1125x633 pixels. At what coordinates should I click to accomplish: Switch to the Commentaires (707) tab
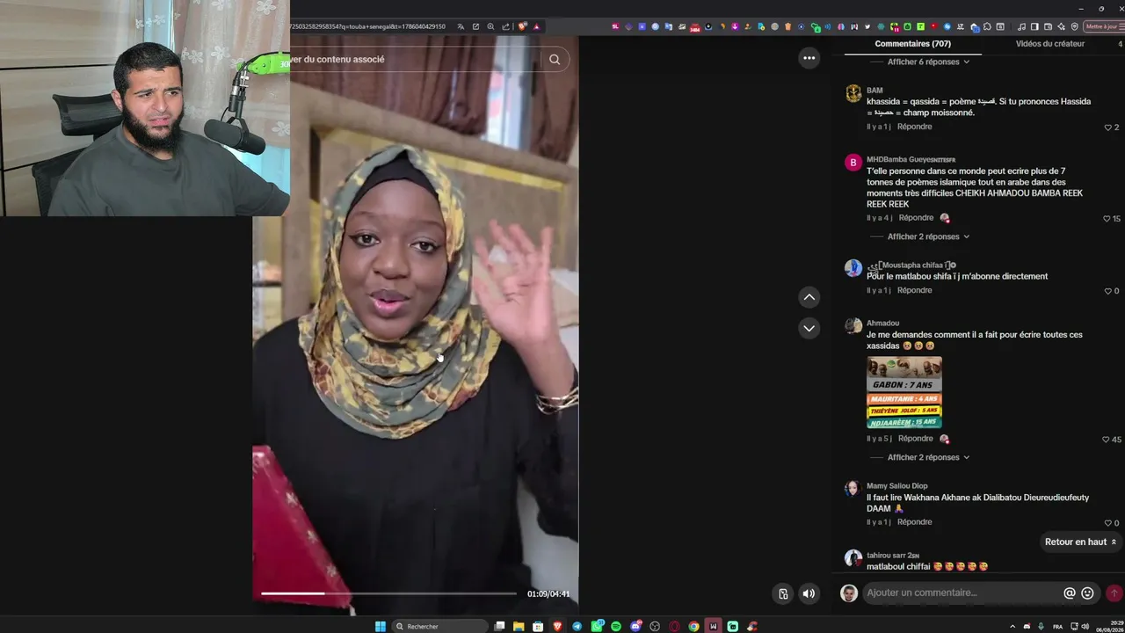(x=912, y=44)
